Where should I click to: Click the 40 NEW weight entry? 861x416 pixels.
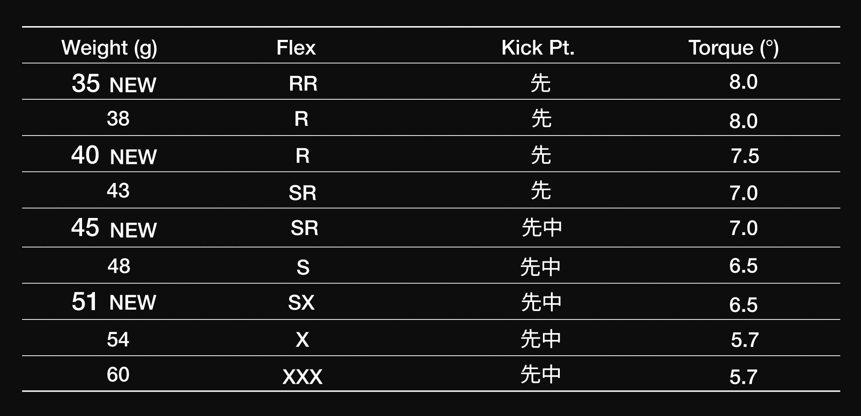[114, 156]
